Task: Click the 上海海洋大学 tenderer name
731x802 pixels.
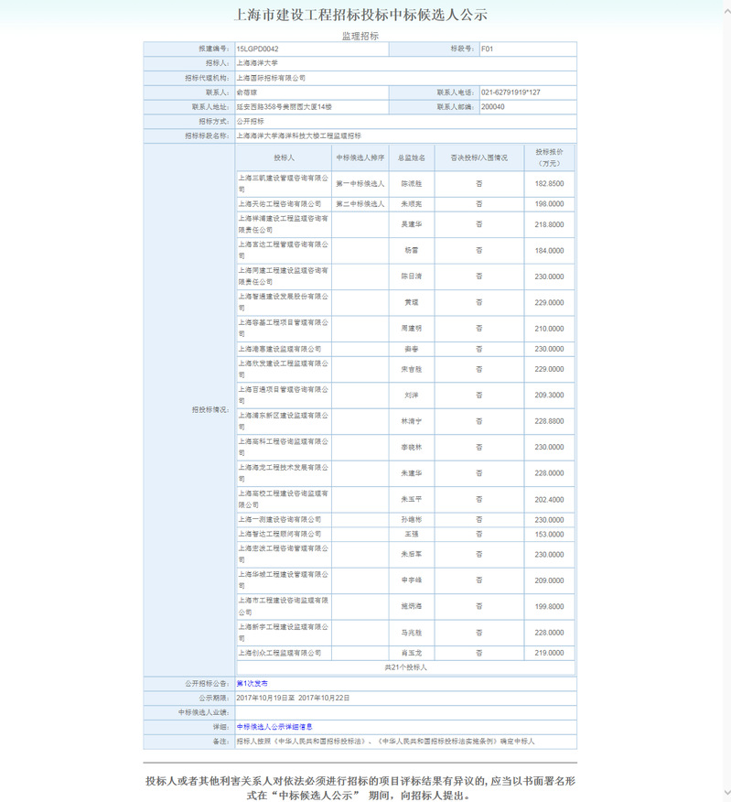Action: click(x=257, y=63)
